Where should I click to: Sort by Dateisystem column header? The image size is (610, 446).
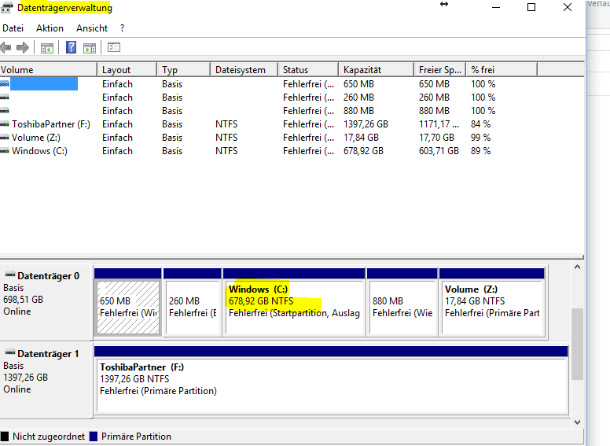click(244, 70)
